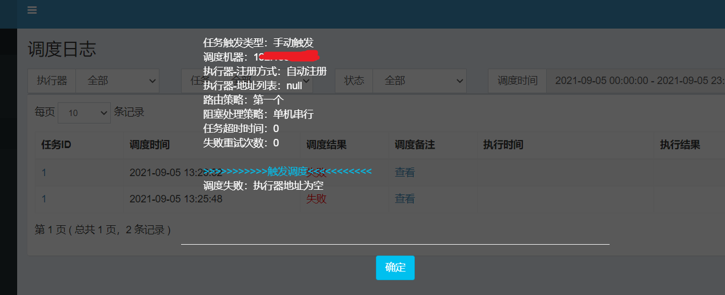The width and height of the screenshot is (725, 295).
Task: Select the pagination info 第 1 页 text
Action: 103,230
